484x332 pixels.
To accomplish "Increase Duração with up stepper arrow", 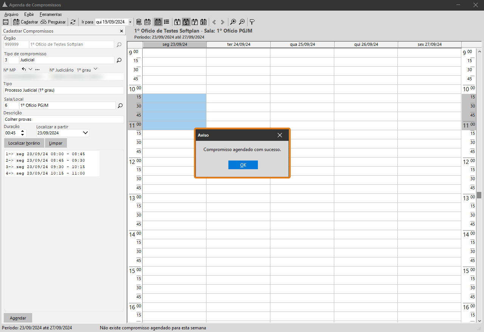I will [x=22, y=131].
